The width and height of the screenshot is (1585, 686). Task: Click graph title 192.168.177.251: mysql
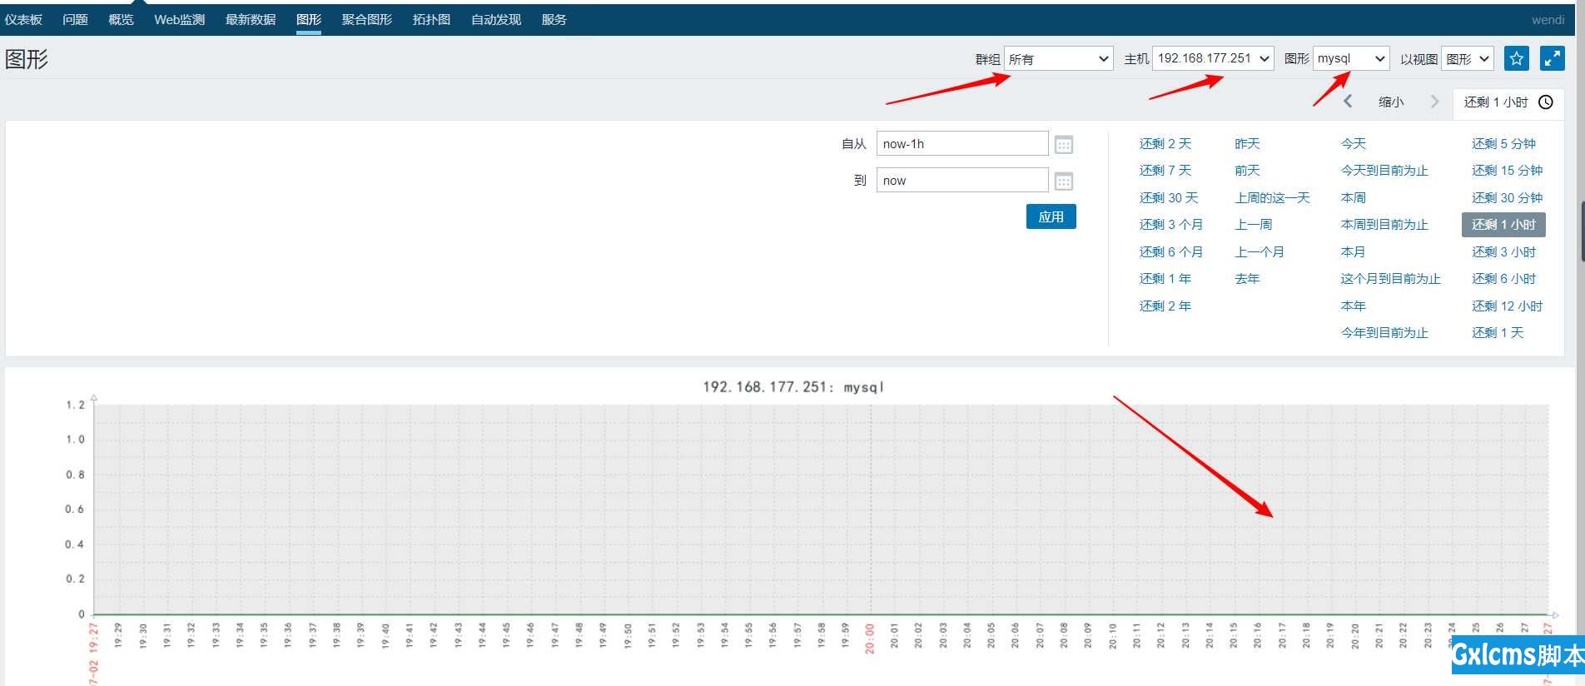(792, 386)
